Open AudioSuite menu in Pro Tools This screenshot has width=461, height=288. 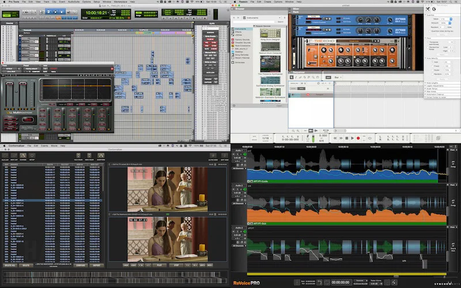point(74,2)
